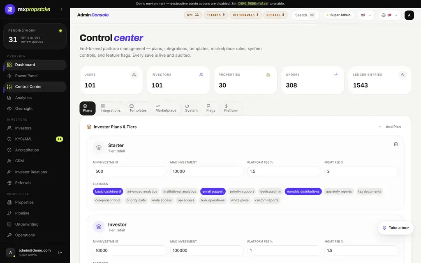Click the Investor Plans & Tiers header icon
Image resolution: width=421 pixels, height=263 pixels.
[89, 127]
